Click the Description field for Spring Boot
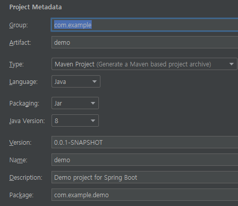This screenshot has height=206, width=238. (145, 177)
